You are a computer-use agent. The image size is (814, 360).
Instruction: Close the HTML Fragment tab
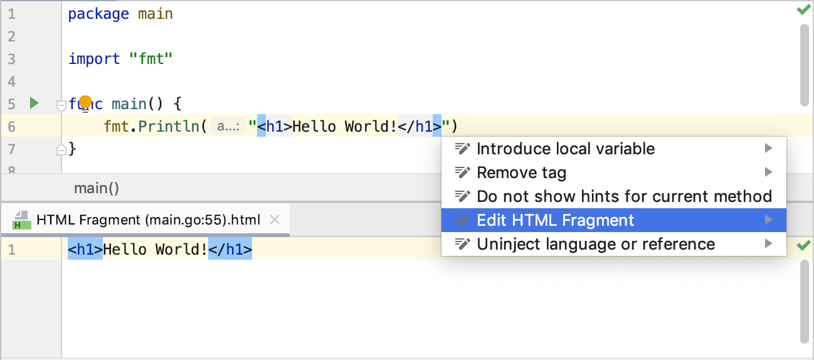pyautogui.click(x=274, y=220)
